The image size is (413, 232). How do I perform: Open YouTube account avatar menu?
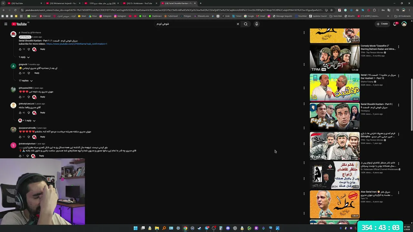point(404,24)
